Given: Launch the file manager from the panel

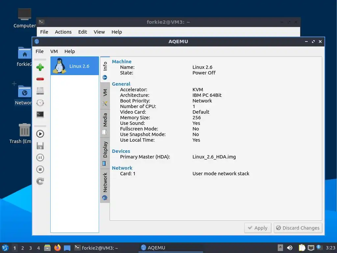Looking at the screenshot, I should tap(47, 248).
